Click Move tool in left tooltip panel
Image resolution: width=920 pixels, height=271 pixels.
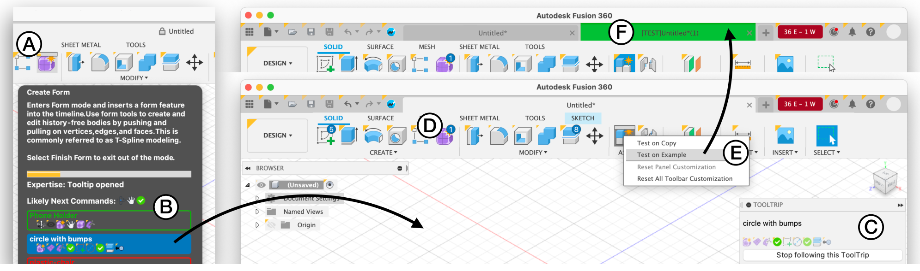tap(195, 63)
